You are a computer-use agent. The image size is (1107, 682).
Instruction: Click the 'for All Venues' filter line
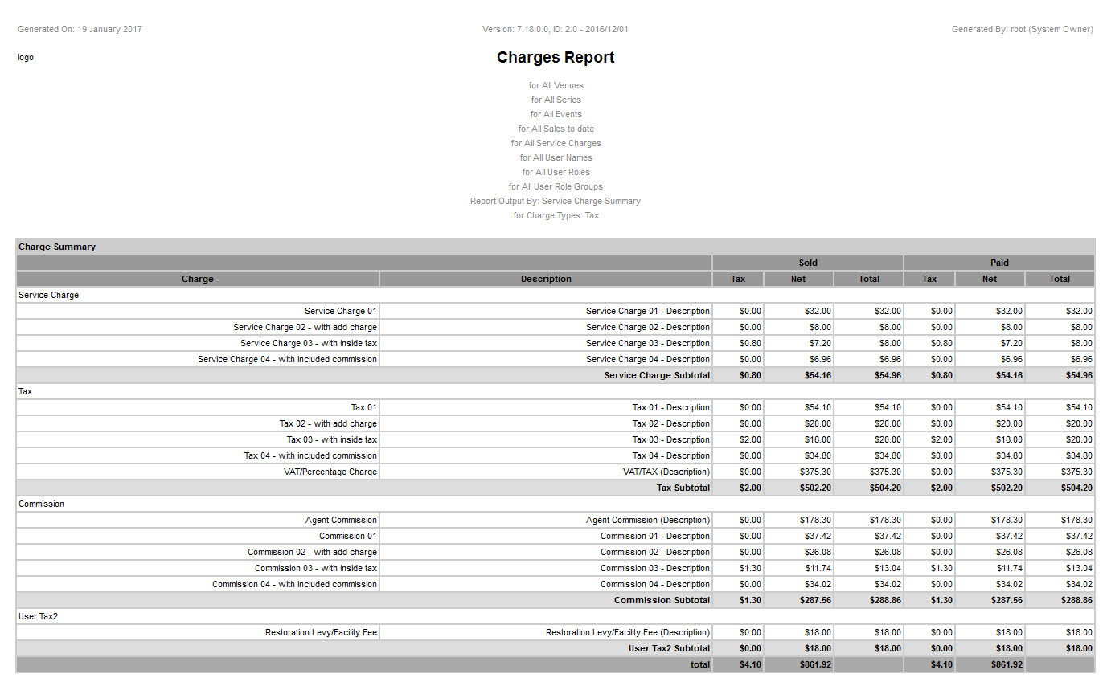click(x=556, y=85)
